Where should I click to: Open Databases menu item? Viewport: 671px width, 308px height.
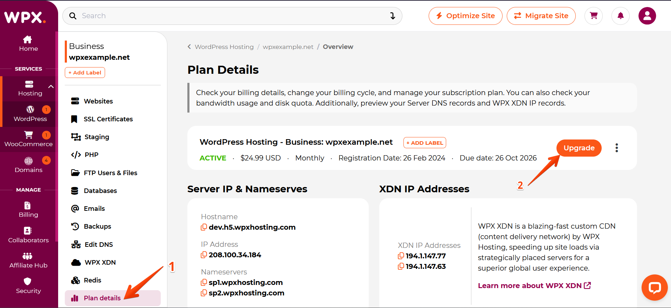click(x=112, y=191)
